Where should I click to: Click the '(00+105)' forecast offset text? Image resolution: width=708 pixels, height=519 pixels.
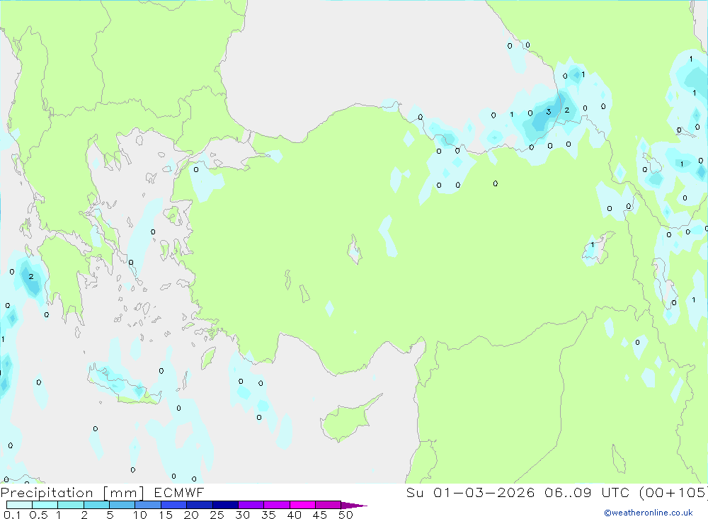[673, 492]
